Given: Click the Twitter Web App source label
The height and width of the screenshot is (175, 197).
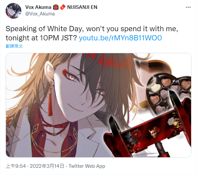Looking at the screenshot, I should [87, 166].
